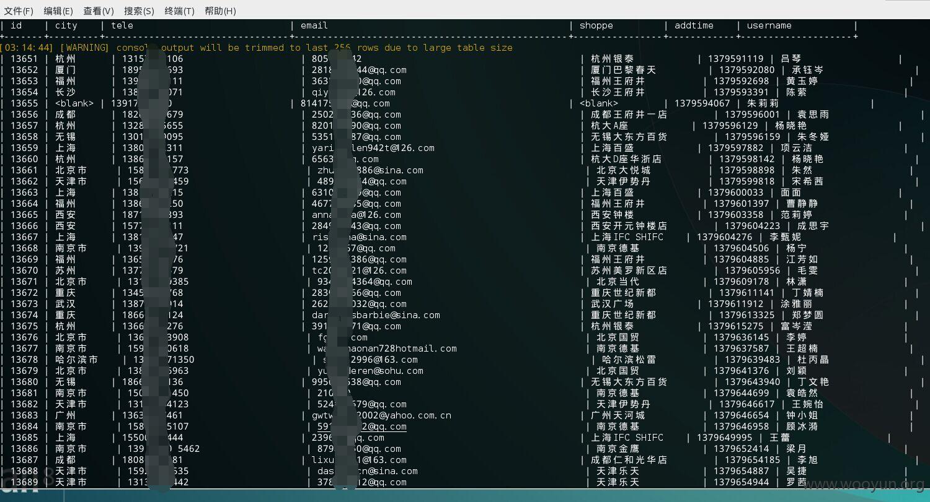The image size is (930, 502).
Task: Click the [WARNING] console output message line
Action: [257, 48]
